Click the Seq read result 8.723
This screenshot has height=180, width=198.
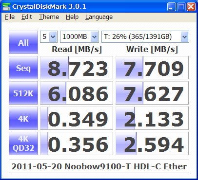pos(77,68)
